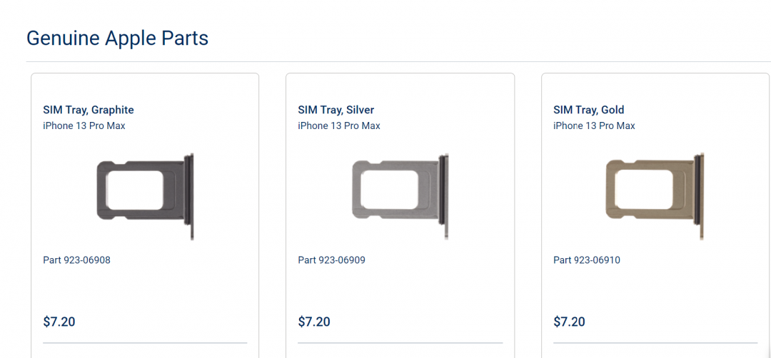This screenshot has width=771, height=358.
Task: Select iPhone 13 Pro Max under Graphite tray
Action: tap(84, 126)
